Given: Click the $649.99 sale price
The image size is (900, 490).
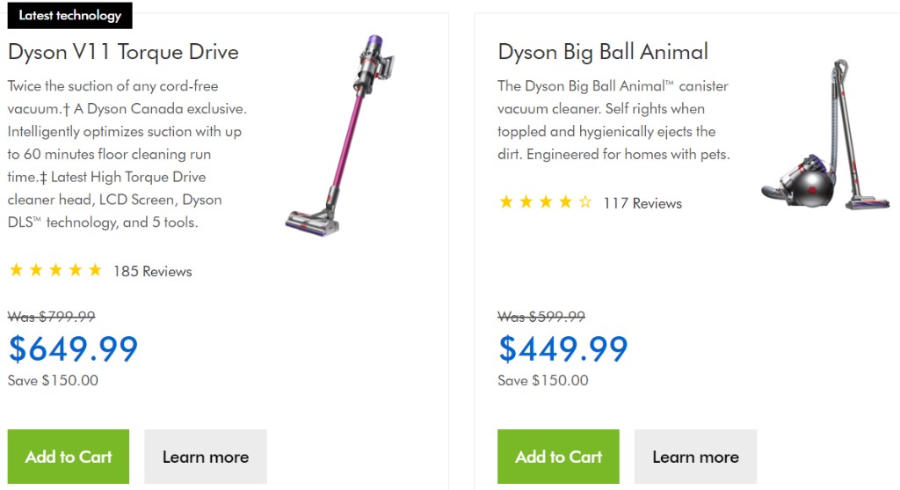Looking at the screenshot, I should tap(73, 349).
